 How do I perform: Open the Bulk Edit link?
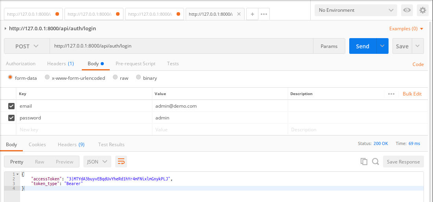(412, 94)
